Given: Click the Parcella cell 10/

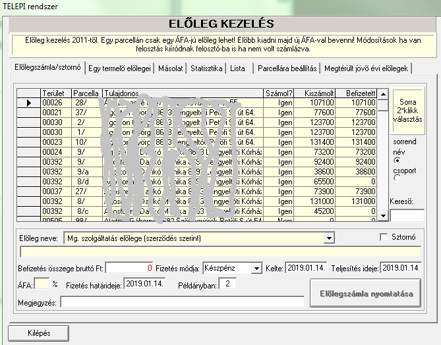Looking at the screenshot, I should coord(86,142).
